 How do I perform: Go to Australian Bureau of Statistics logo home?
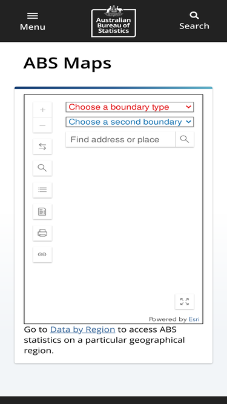tap(114, 21)
